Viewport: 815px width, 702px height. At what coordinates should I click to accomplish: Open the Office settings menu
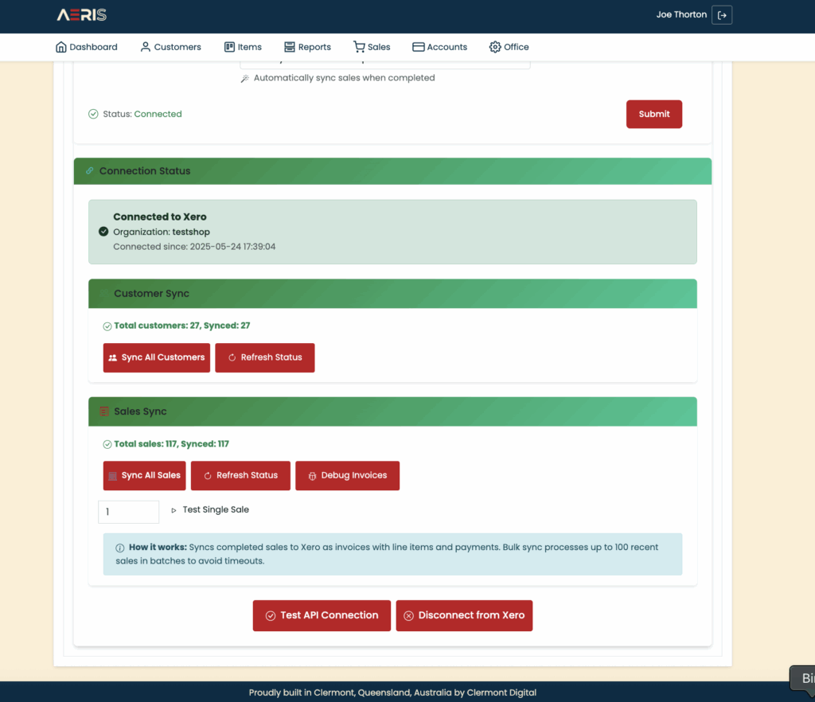pos(509,47)
